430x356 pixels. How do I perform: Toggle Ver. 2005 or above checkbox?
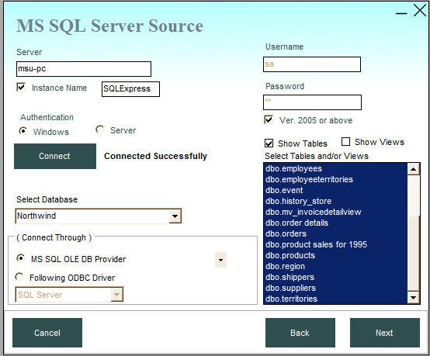tap(269, 119)
